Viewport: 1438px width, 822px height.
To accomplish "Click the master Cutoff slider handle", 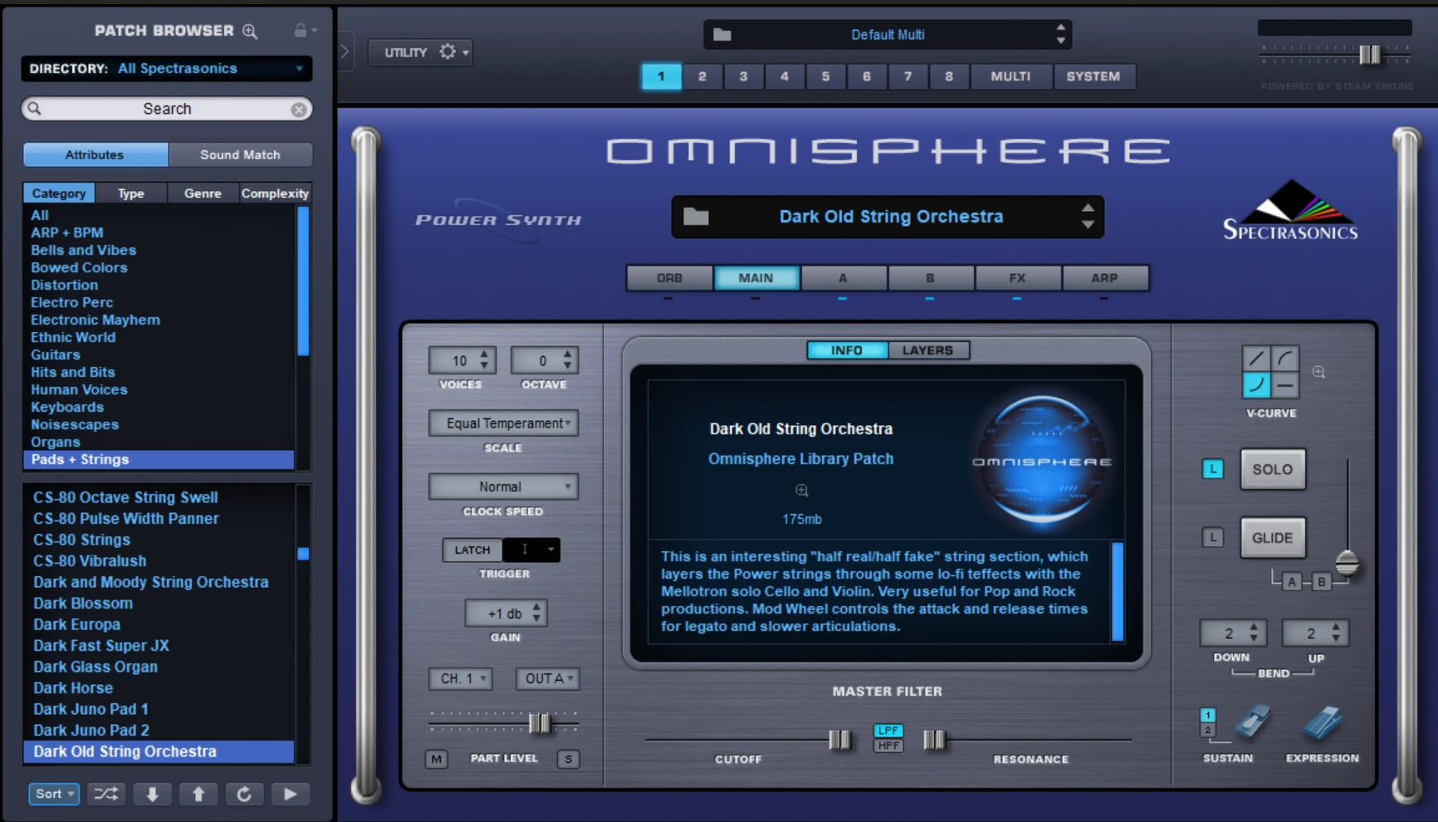I will point(839,740).
